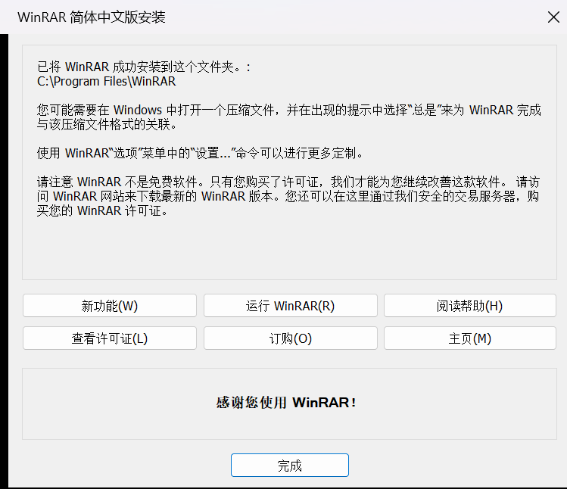
Task: Click the text 已将 WinRAR 成功安装到这个文件夹
Action: pyautogui.click(x=144, y=67)
